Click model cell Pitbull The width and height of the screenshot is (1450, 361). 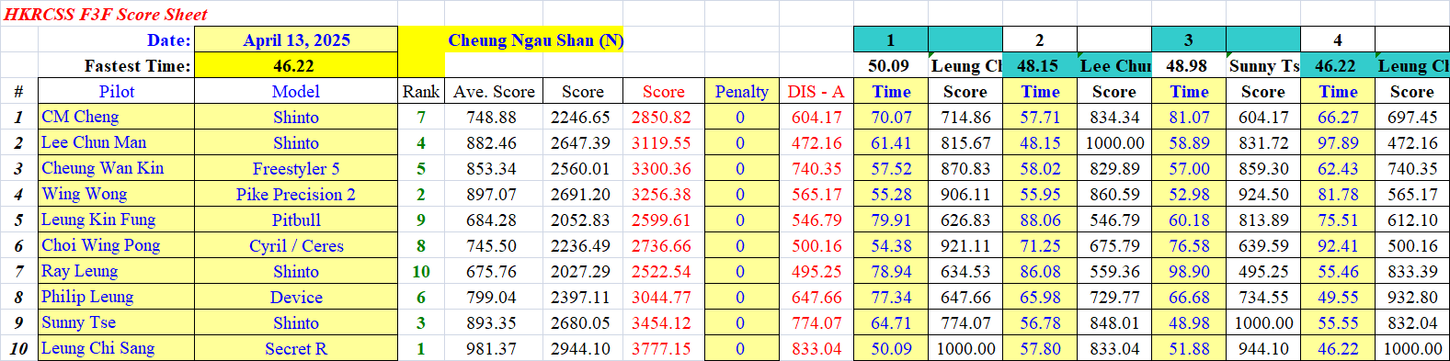[296, 220]
